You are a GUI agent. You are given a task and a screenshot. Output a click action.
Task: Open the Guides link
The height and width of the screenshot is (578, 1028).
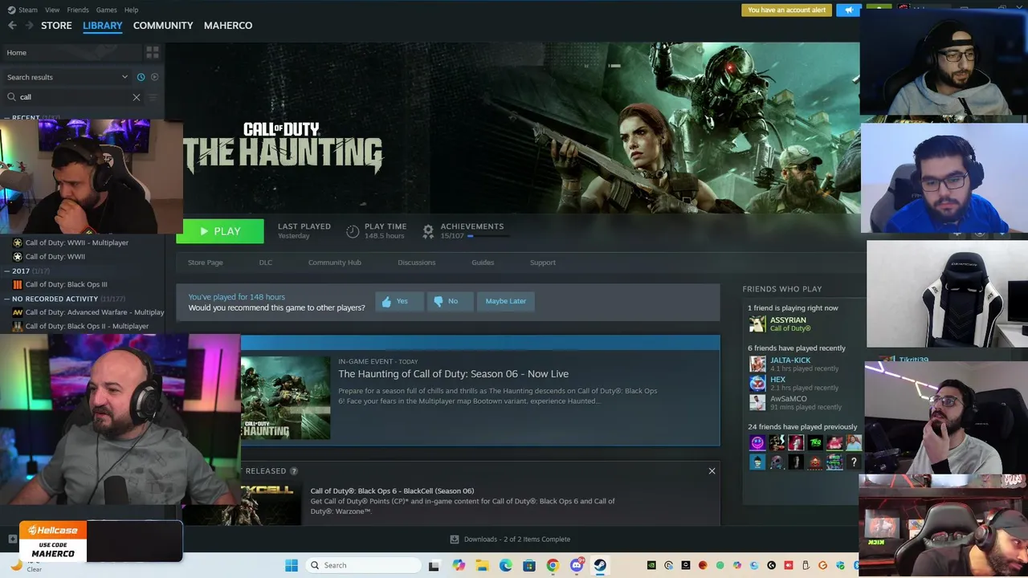[483, 263]
